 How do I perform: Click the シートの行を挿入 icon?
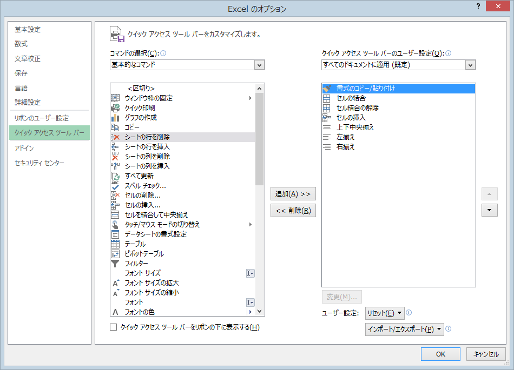point(115,146)
